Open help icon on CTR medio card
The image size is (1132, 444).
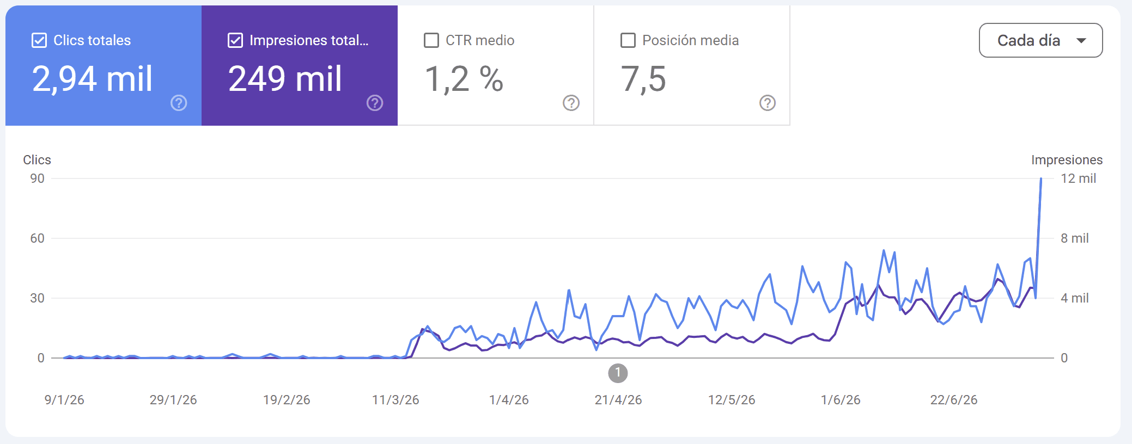coord(571,103)
